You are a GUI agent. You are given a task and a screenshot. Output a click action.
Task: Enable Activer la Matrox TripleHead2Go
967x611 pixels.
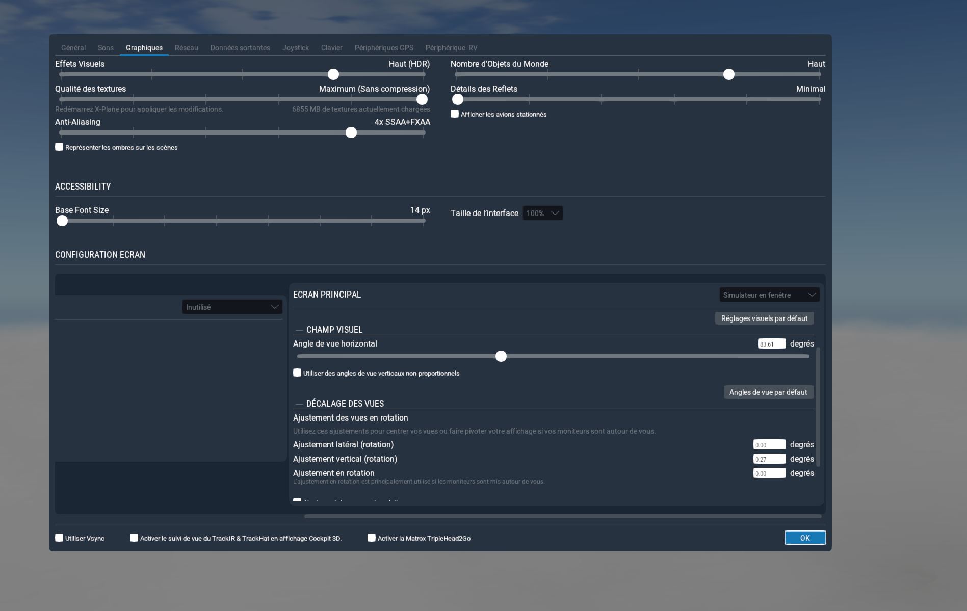372,538
